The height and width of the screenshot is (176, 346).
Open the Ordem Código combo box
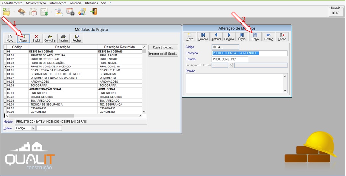click(x=25, y=128)
